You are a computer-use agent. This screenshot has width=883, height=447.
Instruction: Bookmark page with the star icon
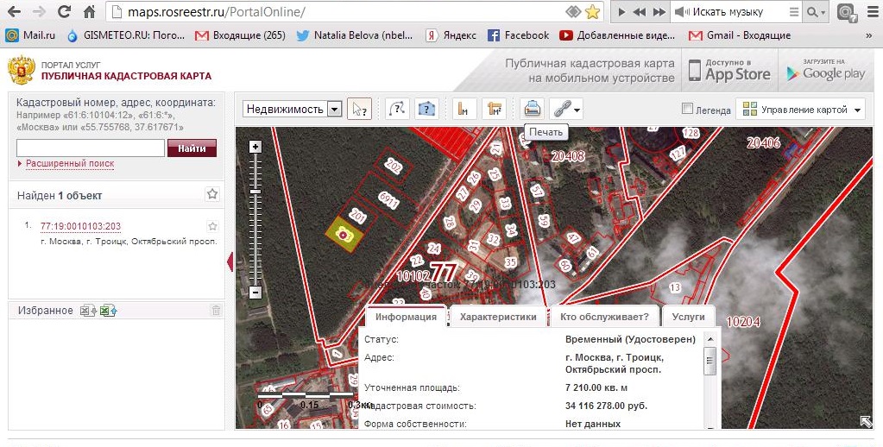[x=592, y=11]
